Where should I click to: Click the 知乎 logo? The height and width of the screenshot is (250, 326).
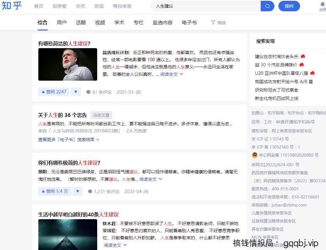[x=12, y=5]
